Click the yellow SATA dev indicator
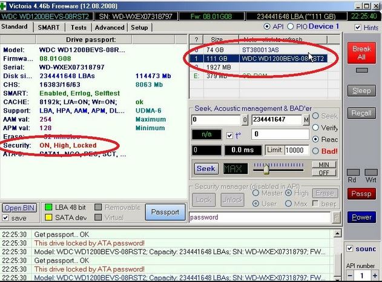Image resolution: width=382 pixels, height=282 pixels. pos(48,217)
